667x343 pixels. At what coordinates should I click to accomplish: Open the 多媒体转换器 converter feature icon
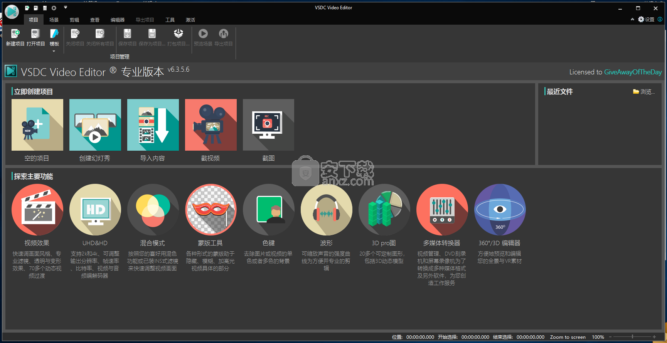tap(442, 210)
